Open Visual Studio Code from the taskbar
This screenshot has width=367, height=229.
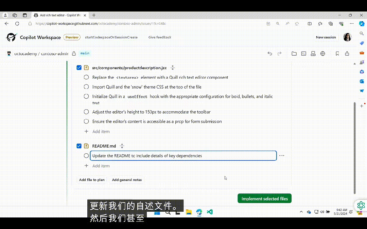(210, 212)
